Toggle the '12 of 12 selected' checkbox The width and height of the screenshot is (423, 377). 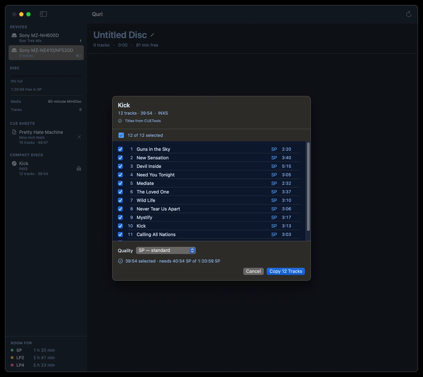click(121, 135)
